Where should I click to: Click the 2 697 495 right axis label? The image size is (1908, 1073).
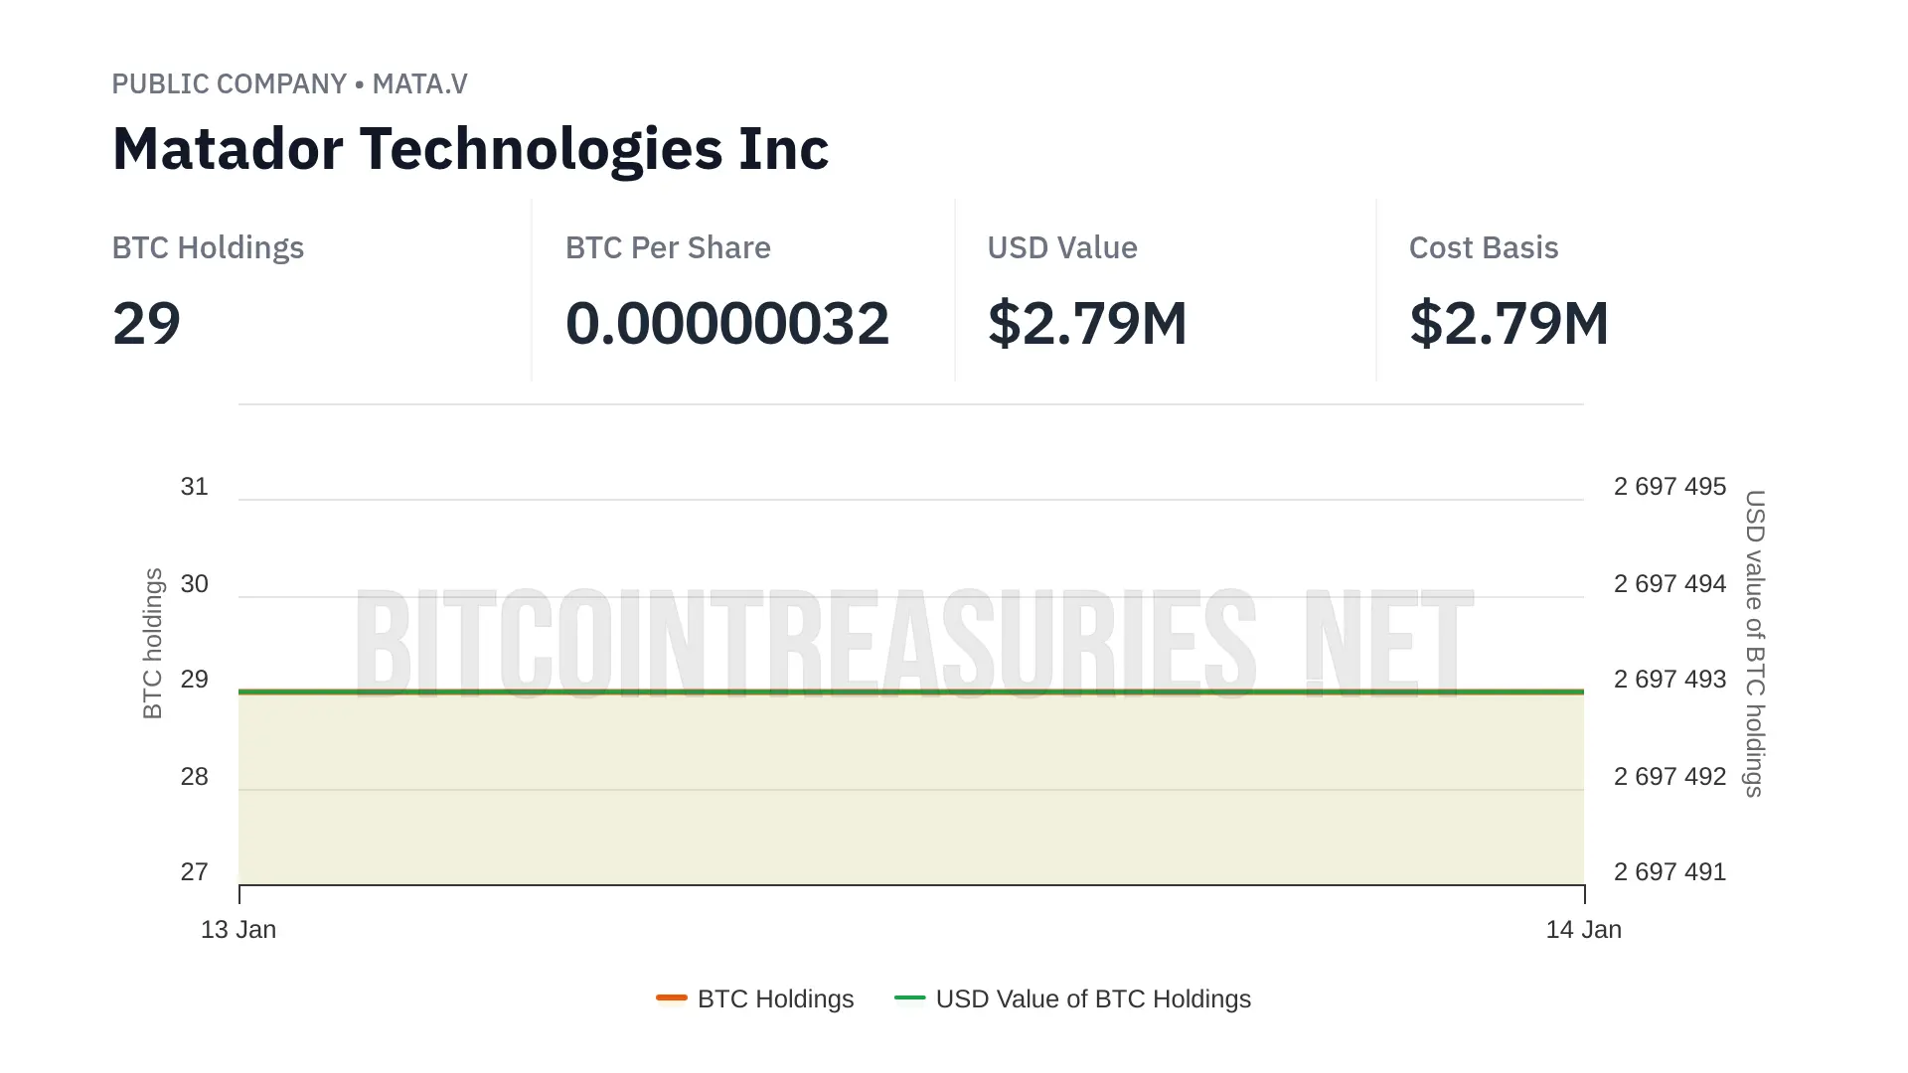pyautogui.click(x=1669, y=486)
